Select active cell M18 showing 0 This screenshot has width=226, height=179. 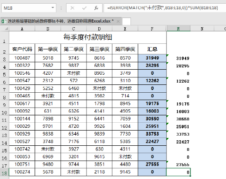pyautogui.click(x=178, y=172)
